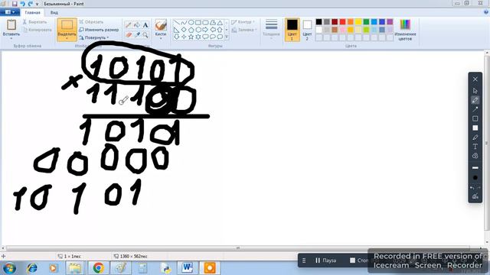The height and width of the screenshot is (275, 490).
Task: Choose the curve shape
Action: tap(184, 22)
